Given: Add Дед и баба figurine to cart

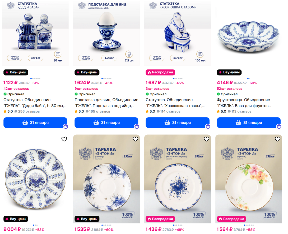Looking at the screenshot, I should pyautogui.click(x=35, y=123).
